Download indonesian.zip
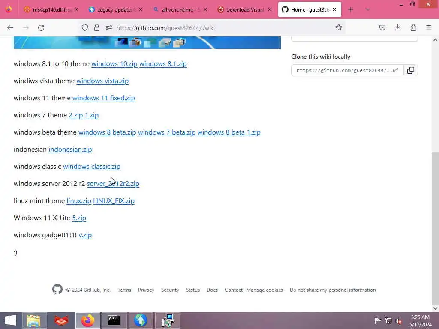The height and width of the screenshot is (329, 439). (x=70, y=149)
